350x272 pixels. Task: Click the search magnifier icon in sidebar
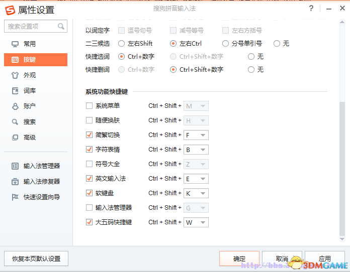tap(61, 26)
